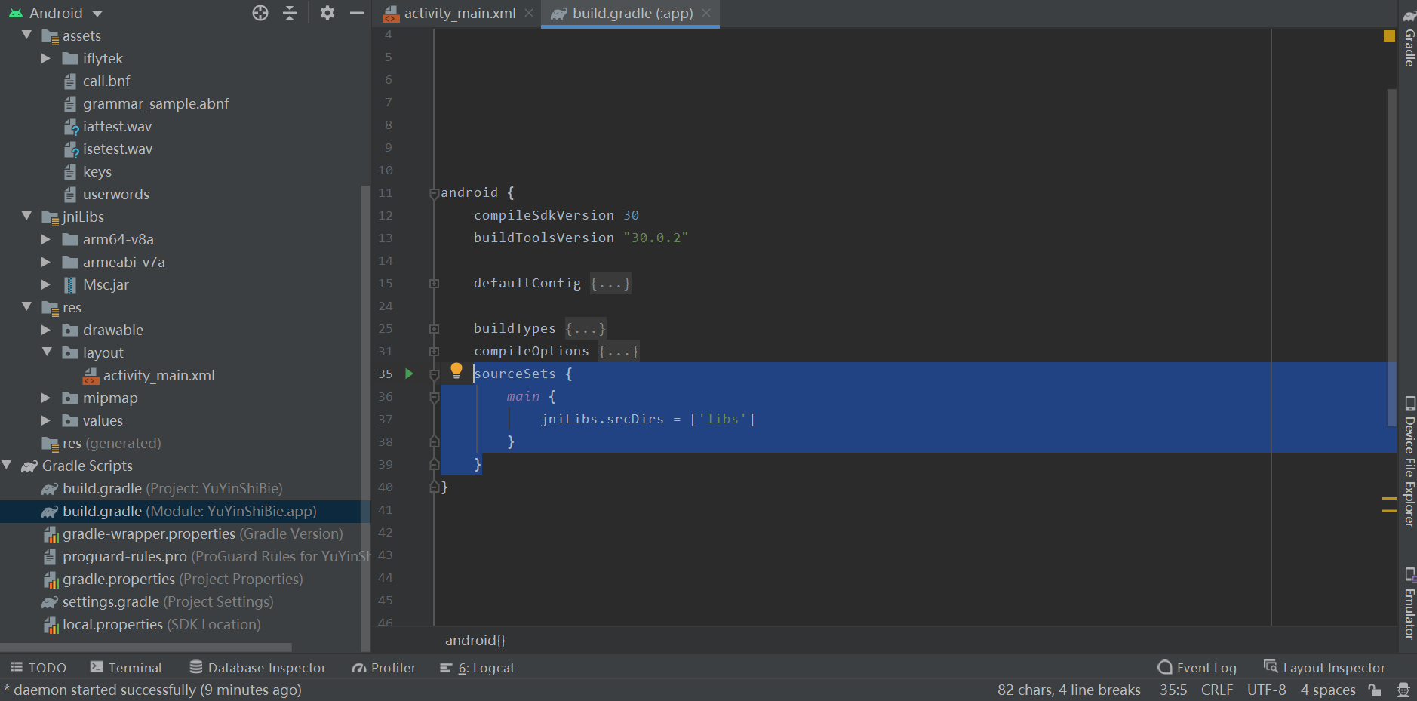Change CRLF line separator setting
This screenshot has height=701, width=1417.
pyautogui.click(x=1217, y=690)
